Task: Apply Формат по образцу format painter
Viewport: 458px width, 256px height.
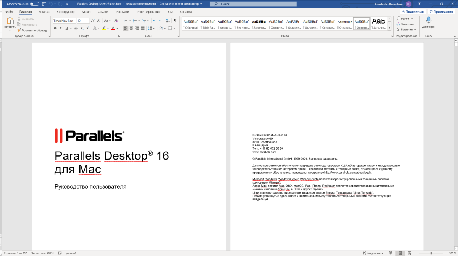Action: (x=32, y=30)
